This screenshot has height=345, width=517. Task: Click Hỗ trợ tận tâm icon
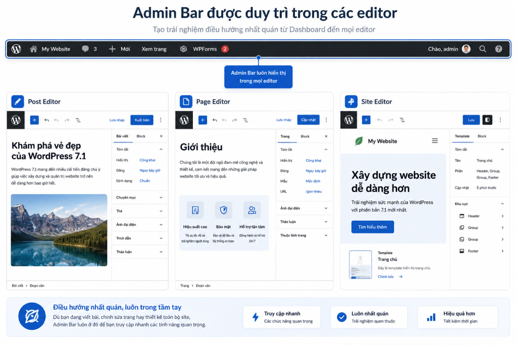point(252,210)
